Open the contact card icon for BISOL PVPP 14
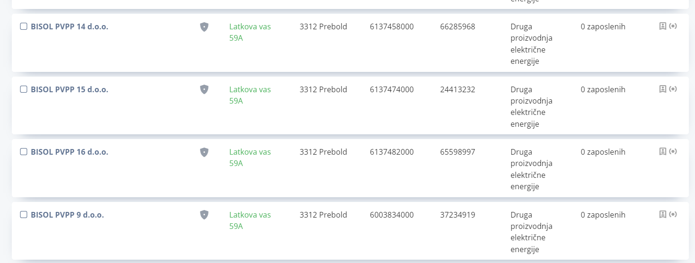695x263 pixels. click(663, 26)
